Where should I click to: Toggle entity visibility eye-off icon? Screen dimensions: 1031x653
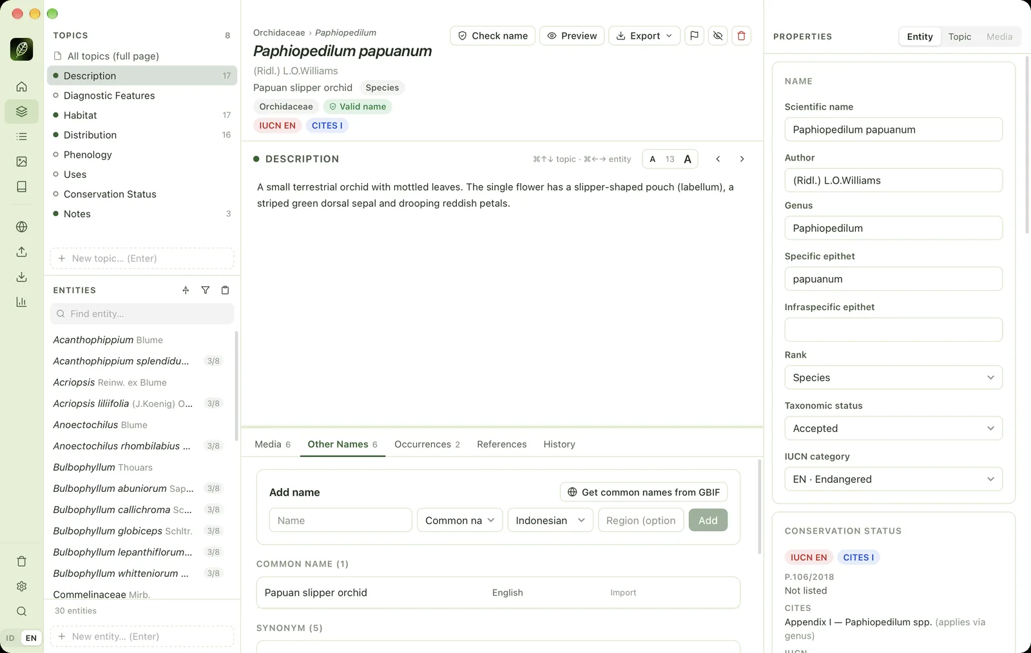point(718,35)
